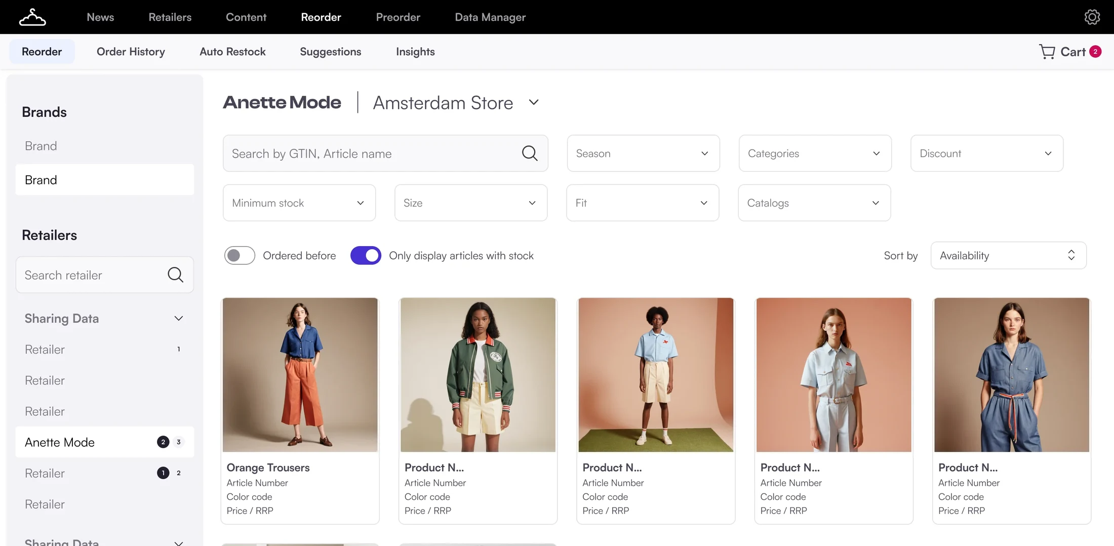Open light blue shirt and shorts image
The height and width of the screenshot is (546, 1114).
[656, 375]
